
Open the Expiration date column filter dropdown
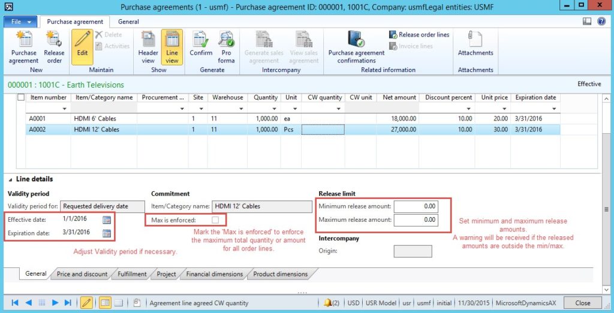(x=554, y=109)
